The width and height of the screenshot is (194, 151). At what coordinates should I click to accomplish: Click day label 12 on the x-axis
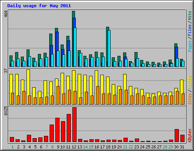point(74,147)
